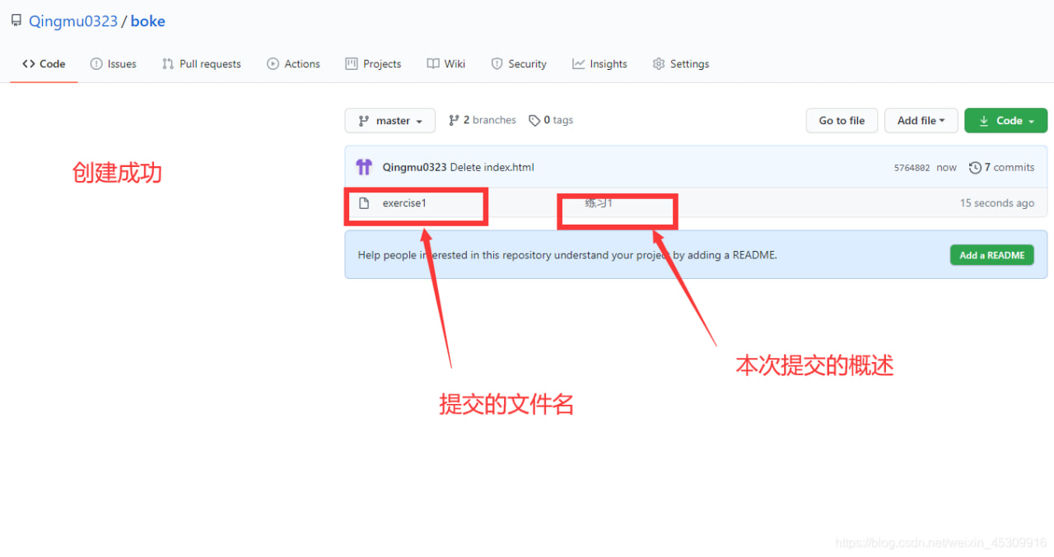1054x557 pixels.
Task: Click the commit time 'now' text
Action: (947, 168)
